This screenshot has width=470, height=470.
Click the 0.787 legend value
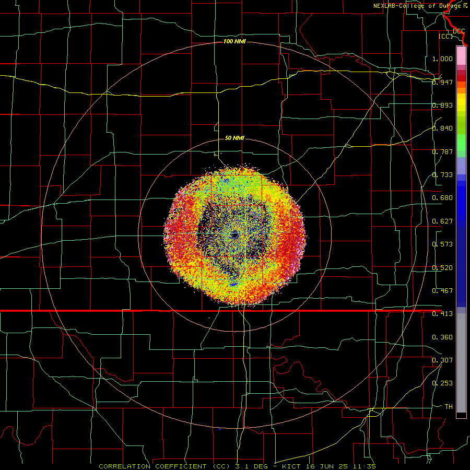click(x=442, y=151)
